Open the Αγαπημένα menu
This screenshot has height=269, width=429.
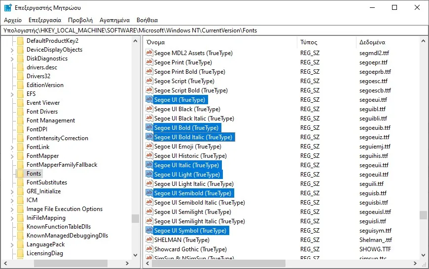(x=114, y=20)
